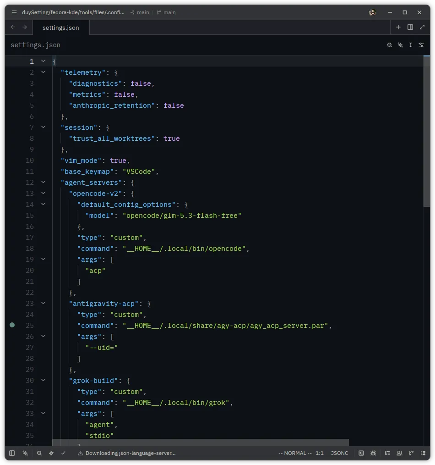The image size is (435, 465).
Task: Open buffer search magnifier in editor toolbar
Action: 390,45
